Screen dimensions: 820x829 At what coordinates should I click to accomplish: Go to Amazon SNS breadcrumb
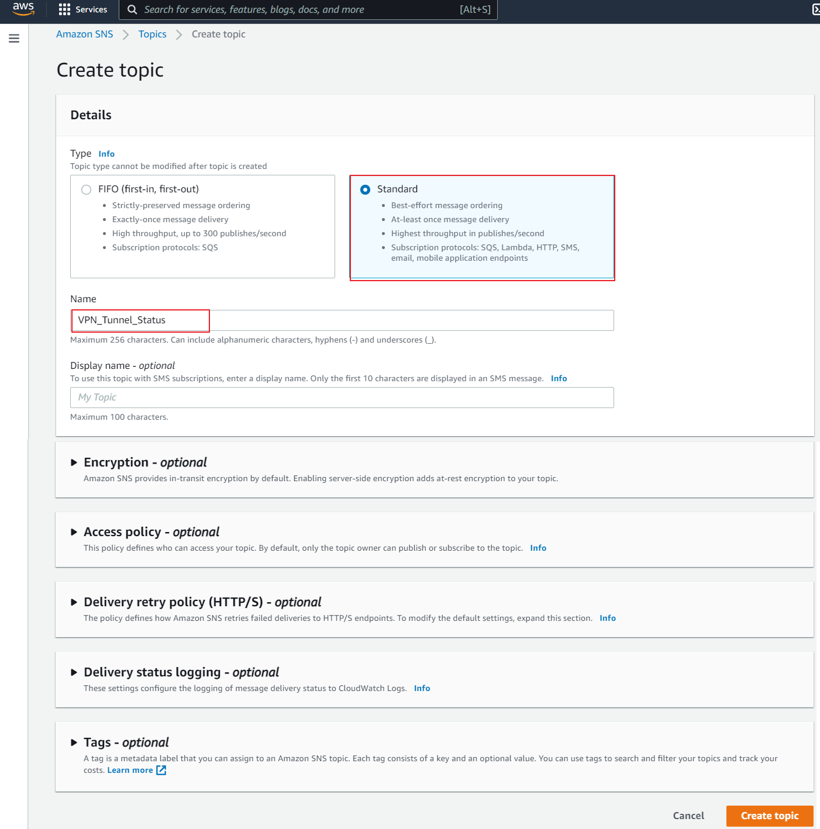[85, 34]
